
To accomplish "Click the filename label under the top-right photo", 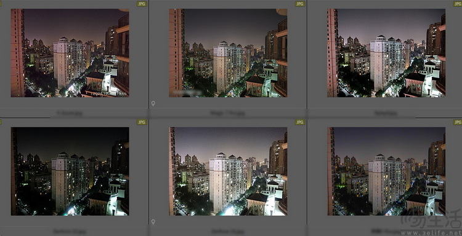I will [x=386, y=113].
